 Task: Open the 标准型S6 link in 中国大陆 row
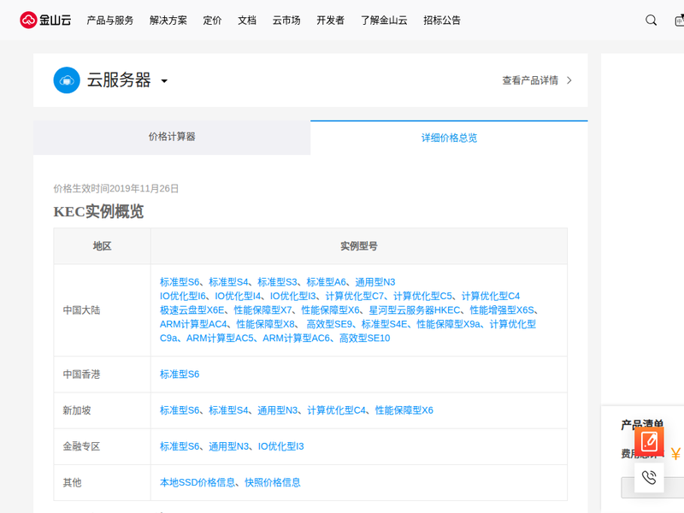click(x=180, y=282)
